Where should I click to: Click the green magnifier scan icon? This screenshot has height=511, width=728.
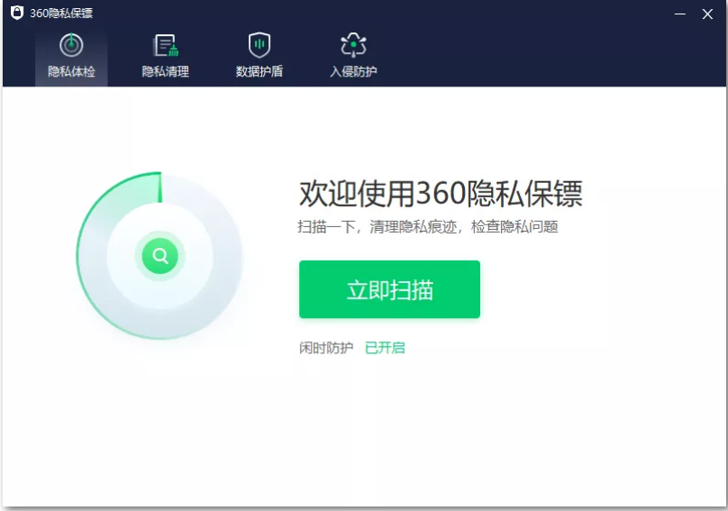coord(160,256)
